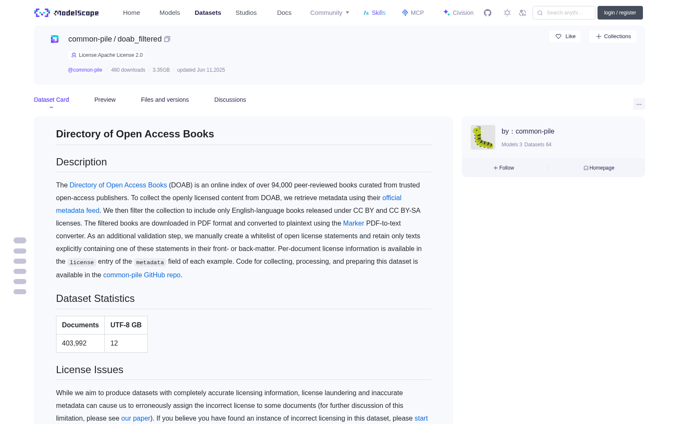Viewport: 679px width, 424px height.
Task: Click the Civision star icon
Action: coord(446,13)
